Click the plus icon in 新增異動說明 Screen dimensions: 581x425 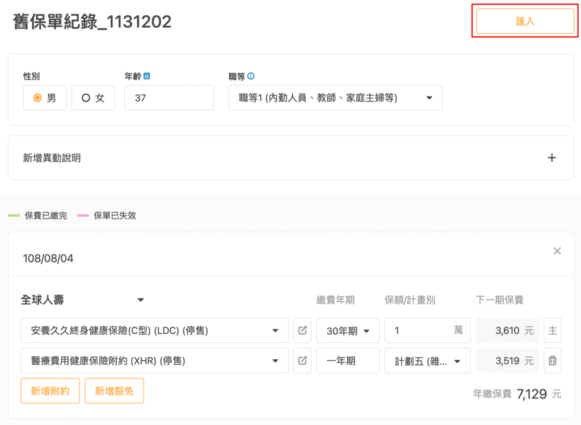click(x=551, y=158)
